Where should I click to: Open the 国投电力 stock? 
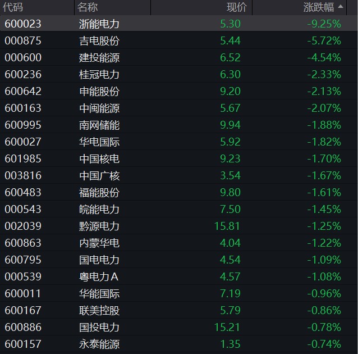coord(99,327)
